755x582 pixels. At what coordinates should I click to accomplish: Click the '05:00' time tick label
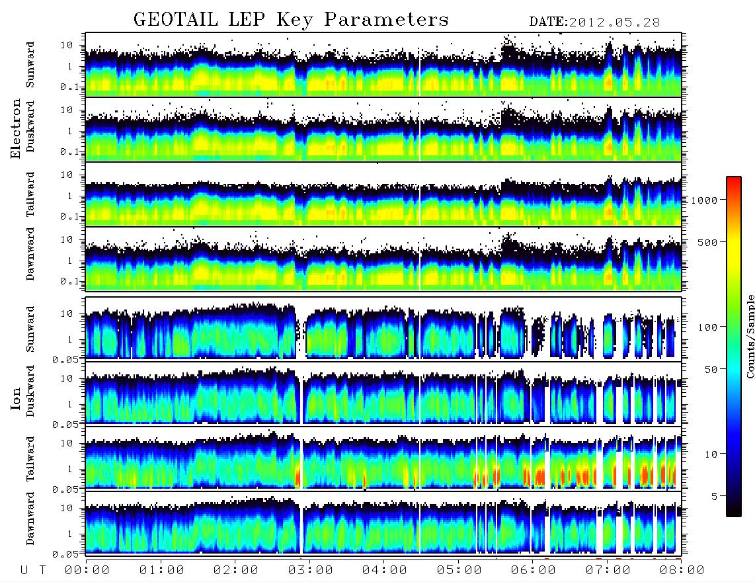click(x=459, y=570)
